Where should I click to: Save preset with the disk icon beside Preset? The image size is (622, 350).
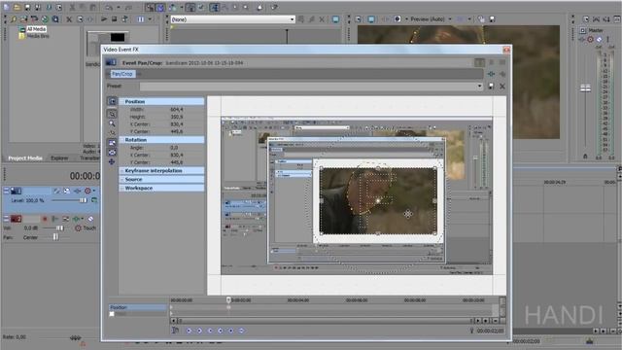[x=491, y=87]
